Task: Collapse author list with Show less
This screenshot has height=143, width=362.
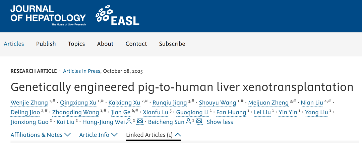Action: [x=220, y=122]
